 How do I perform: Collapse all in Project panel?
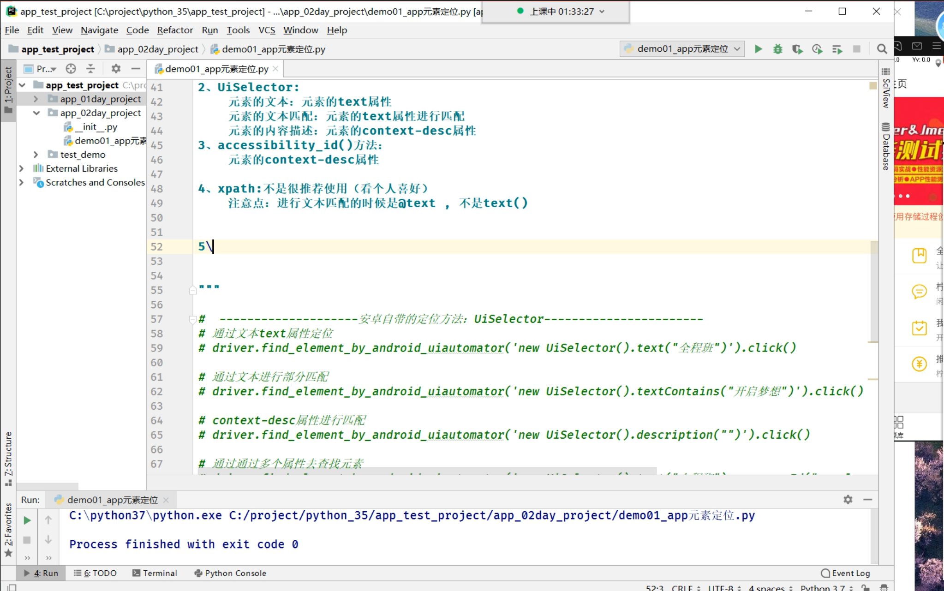[90, 69]
